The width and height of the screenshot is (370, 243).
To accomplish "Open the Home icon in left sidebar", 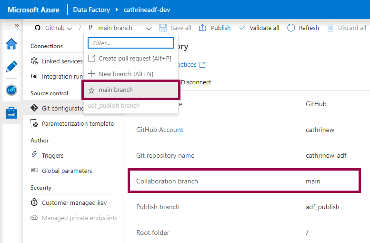I will (11, 44).
